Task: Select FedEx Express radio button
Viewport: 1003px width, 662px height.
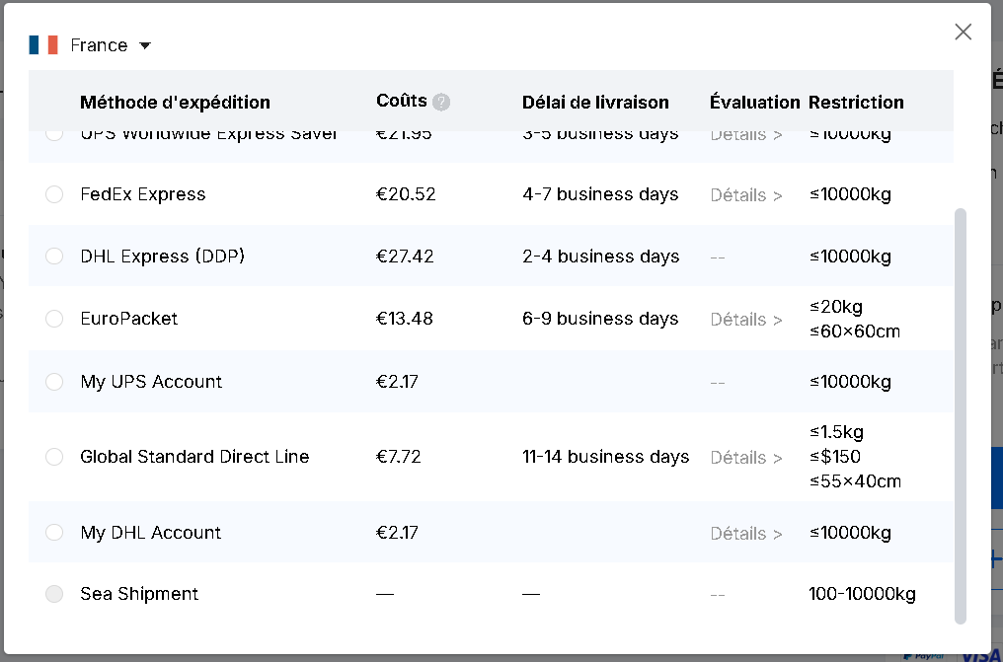Action: click(54, 194)
